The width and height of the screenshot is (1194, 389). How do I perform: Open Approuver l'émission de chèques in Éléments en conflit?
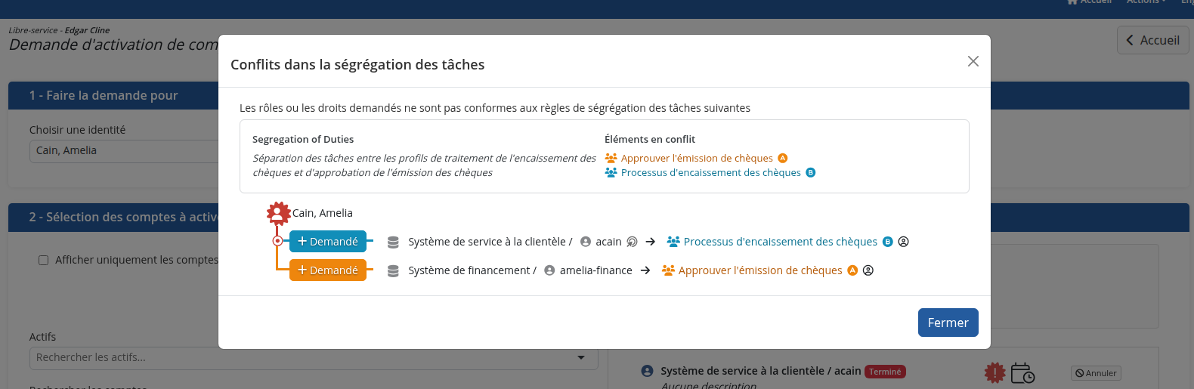point(697,158)
